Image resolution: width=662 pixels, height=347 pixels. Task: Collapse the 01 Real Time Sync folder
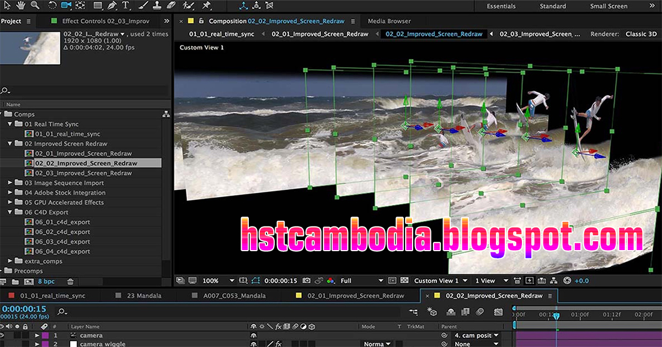point(10,124)
